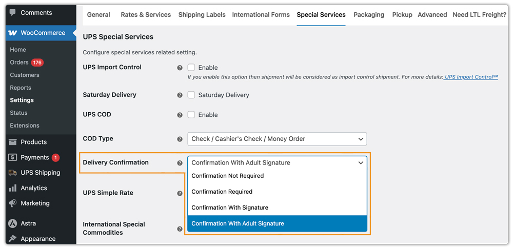Enable the UPS COD checkbox

(x=191, y=115)
